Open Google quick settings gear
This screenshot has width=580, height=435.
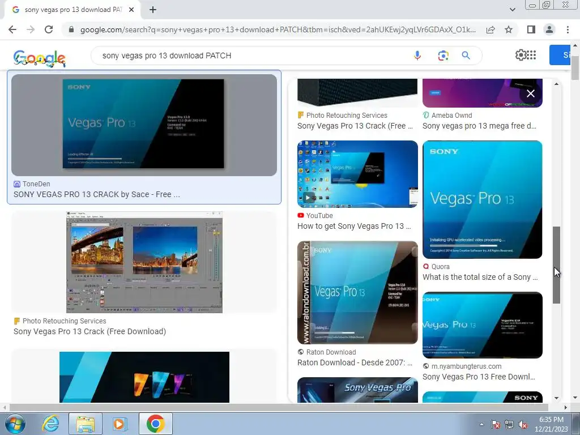pos(521,55)
